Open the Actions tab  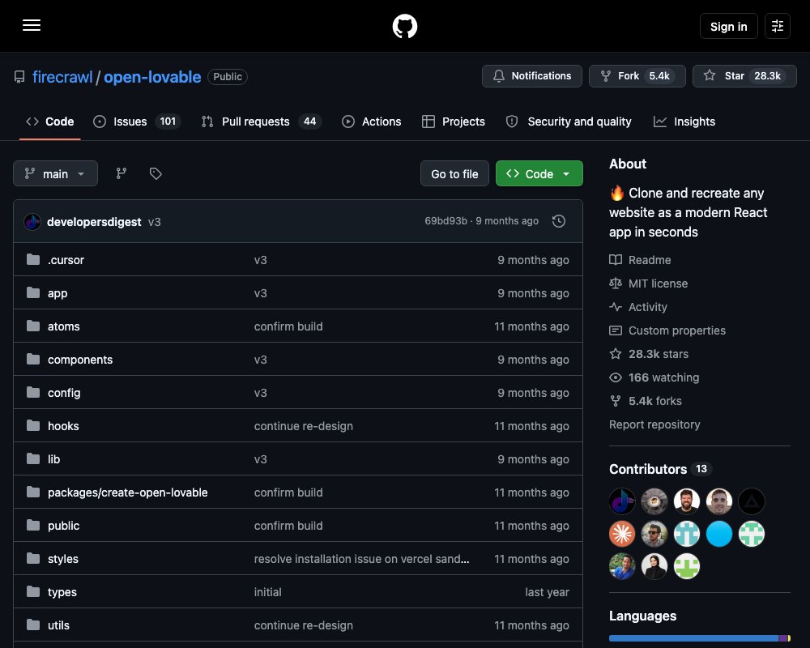coord(371,122)
